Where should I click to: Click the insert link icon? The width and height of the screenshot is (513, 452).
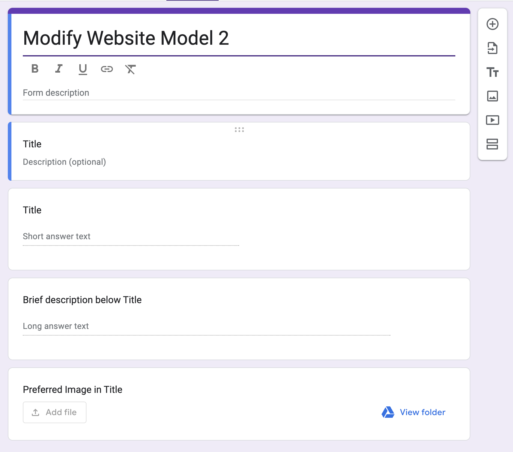107,69
